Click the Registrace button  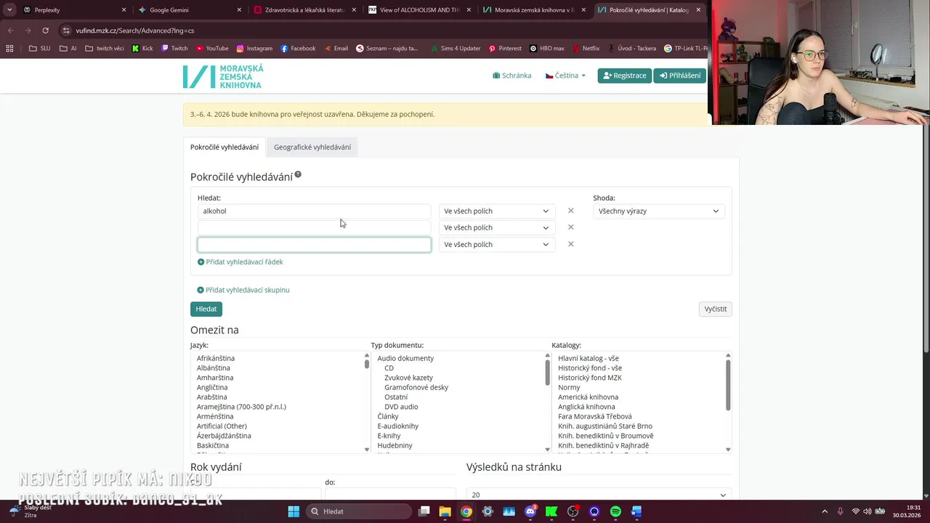(x=625, y=76)
